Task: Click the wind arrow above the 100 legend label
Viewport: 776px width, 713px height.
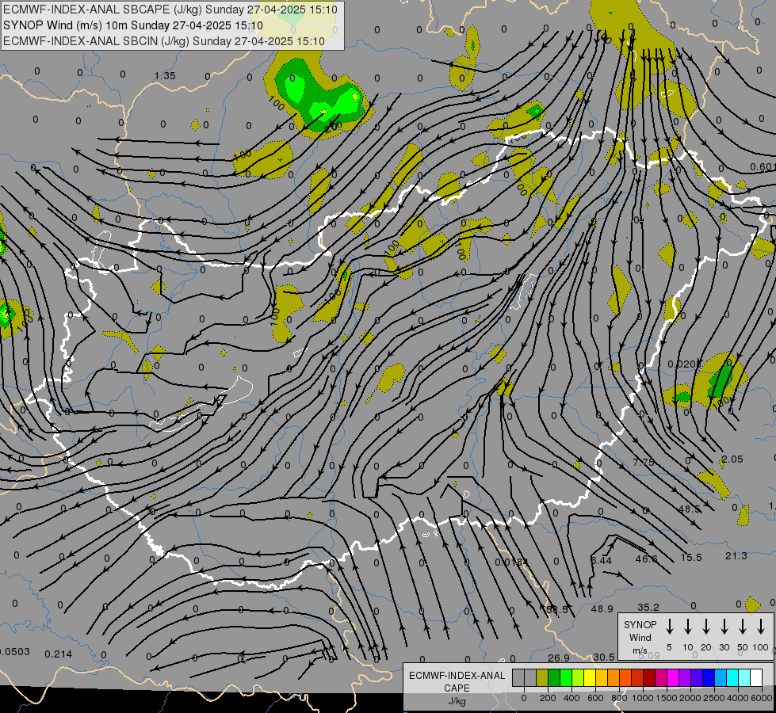Action: 761,627
